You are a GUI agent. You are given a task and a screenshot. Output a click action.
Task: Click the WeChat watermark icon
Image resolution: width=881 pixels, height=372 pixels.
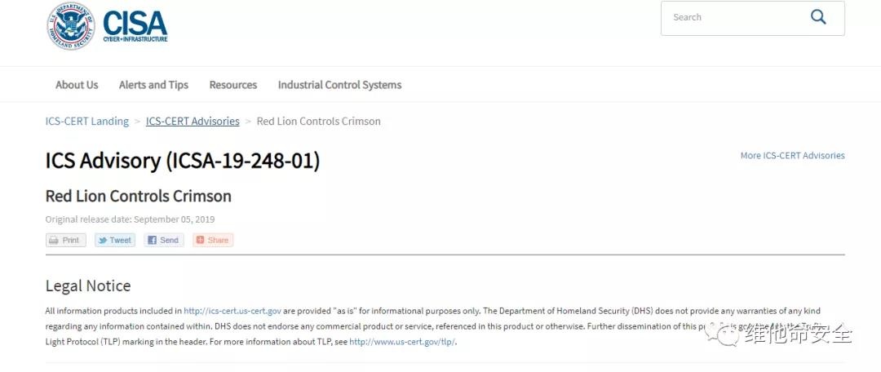(723, 334)
